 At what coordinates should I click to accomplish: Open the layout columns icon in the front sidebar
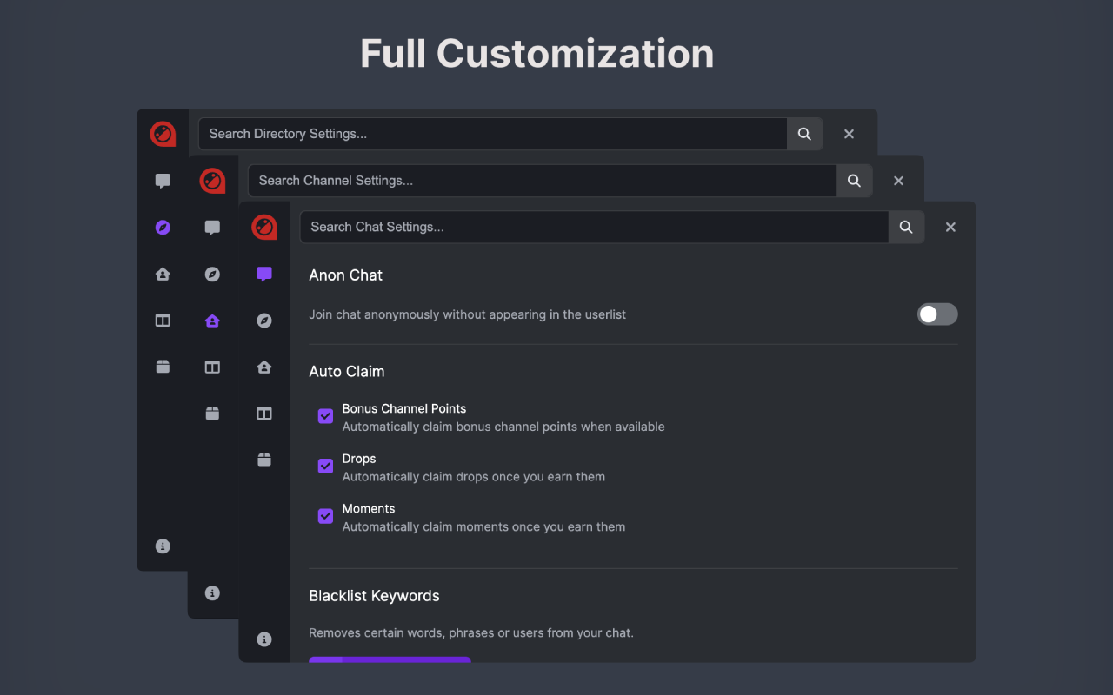click(x=264, y=414)
